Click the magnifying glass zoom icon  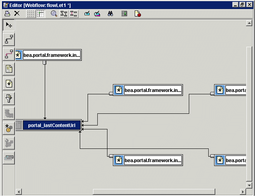point(54,14)
